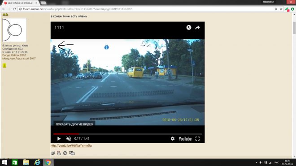This screenshot has width=296, height=166.
Task: Click the video title 1111
Action: pos(59,27)
